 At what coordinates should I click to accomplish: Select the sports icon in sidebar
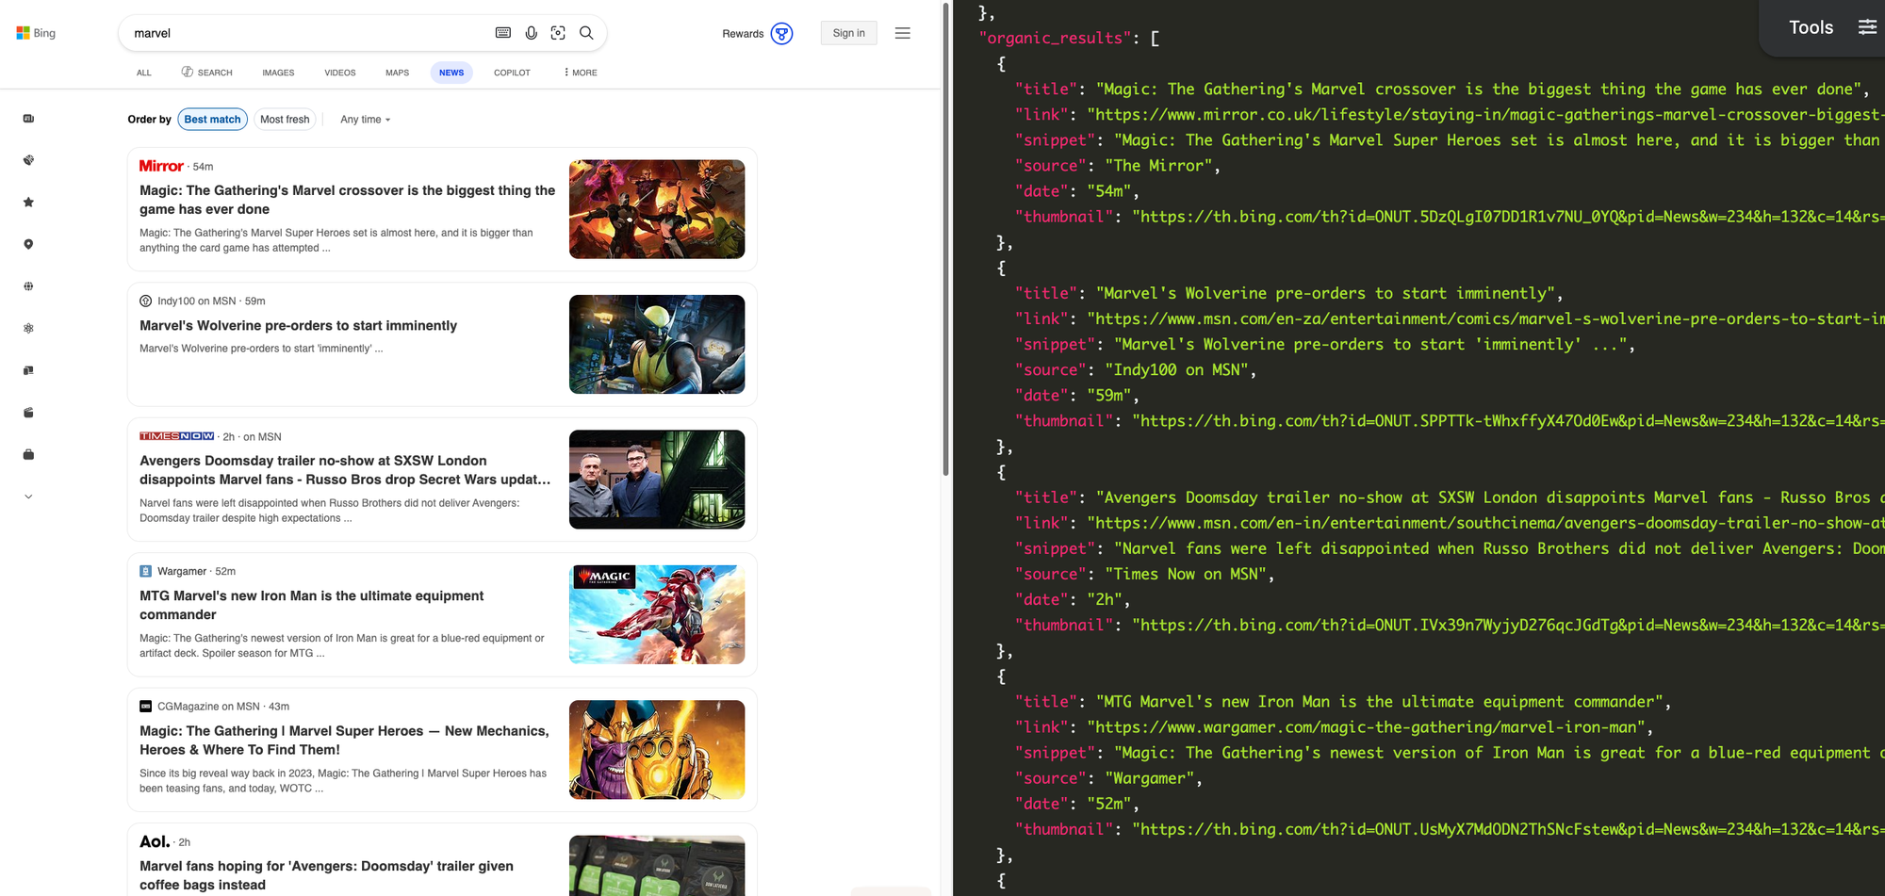click(28, 160)
